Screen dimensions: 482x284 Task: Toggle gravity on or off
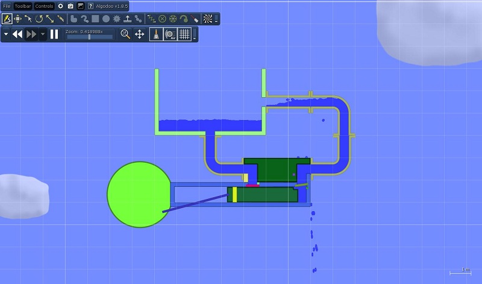(x=157, y=34)
